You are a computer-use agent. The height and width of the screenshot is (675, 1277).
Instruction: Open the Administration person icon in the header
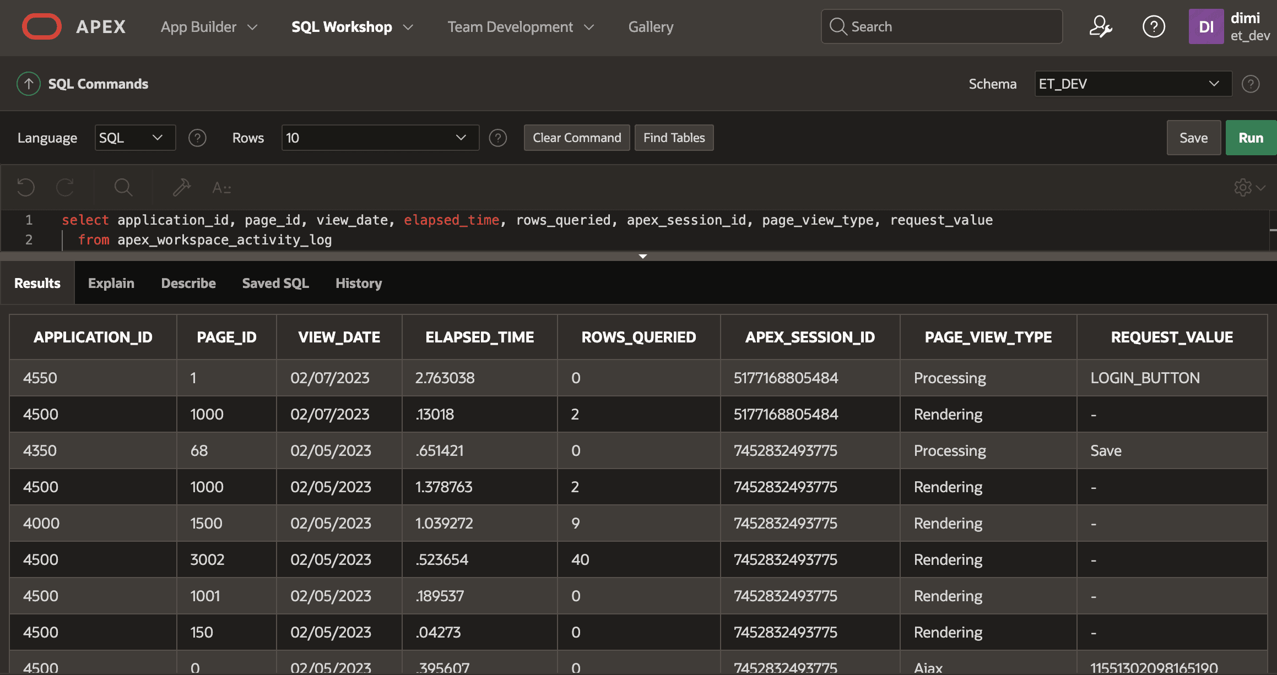[x=1102, y=26]
